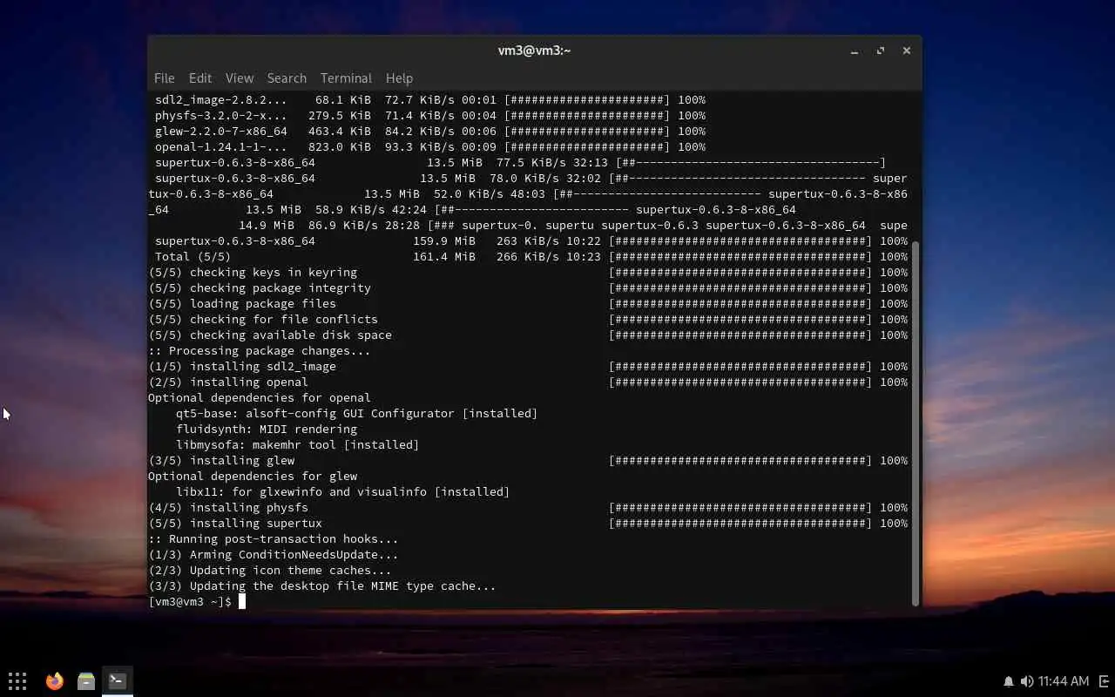
Task: Click "(2/3) Updating icon theme caches..."
Action: (270, 571)
